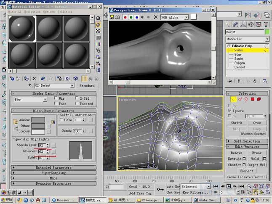The height and width of the screenshot is (204, 272).
Task: Click the Pin Stack icon
Action: [x=229, y=81]
